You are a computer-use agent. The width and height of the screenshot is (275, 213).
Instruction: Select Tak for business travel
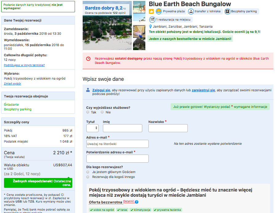(88, 112)
